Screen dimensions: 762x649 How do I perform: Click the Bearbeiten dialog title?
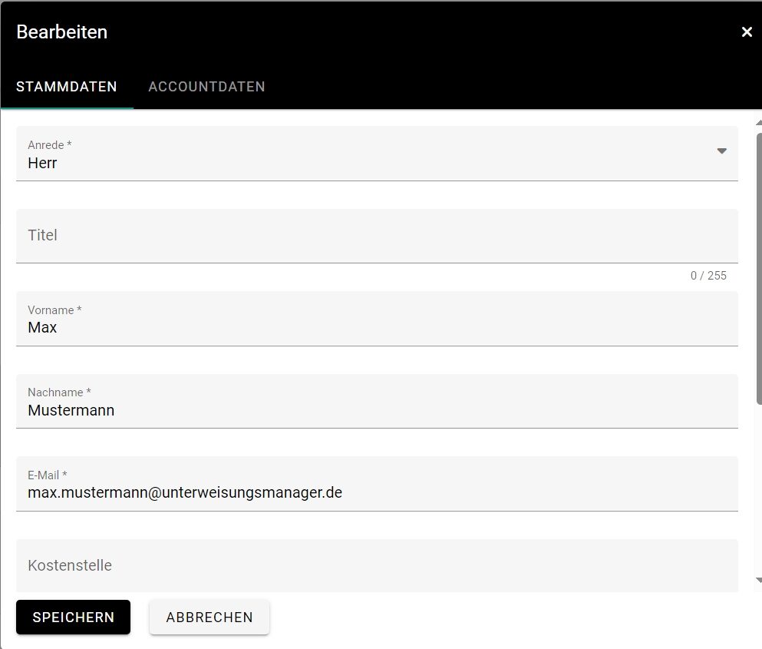[x=62, y=32]
